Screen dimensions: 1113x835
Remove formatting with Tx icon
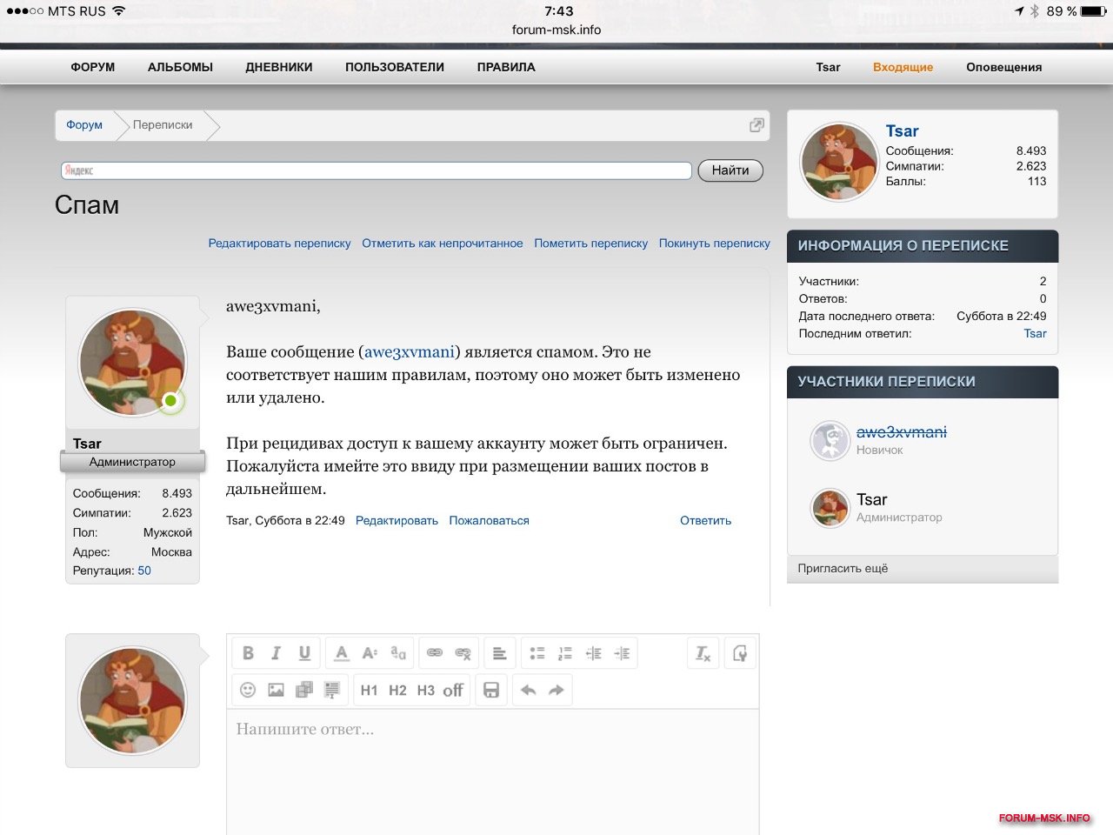tap(703, 653)
